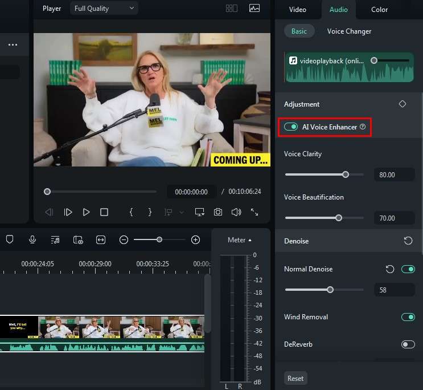423x390 pixels.
Task: Toggle the AI Voice Enhancer switch
Action: pyautogui.click(x=291, y=127)
